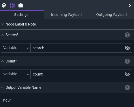This screenshot has width=134, height=107.
Task: Toggle visibility eye in count field
Action: coord(127,74)
